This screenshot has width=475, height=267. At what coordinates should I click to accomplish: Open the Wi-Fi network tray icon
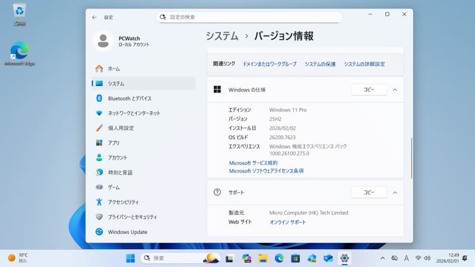click(418, 258)
